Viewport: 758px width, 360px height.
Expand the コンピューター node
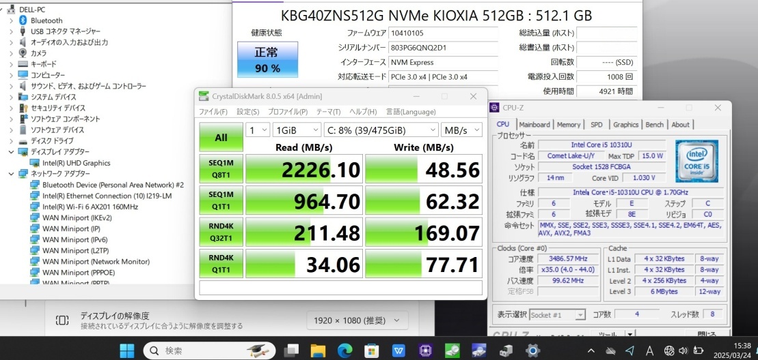(x=11, y=75)
